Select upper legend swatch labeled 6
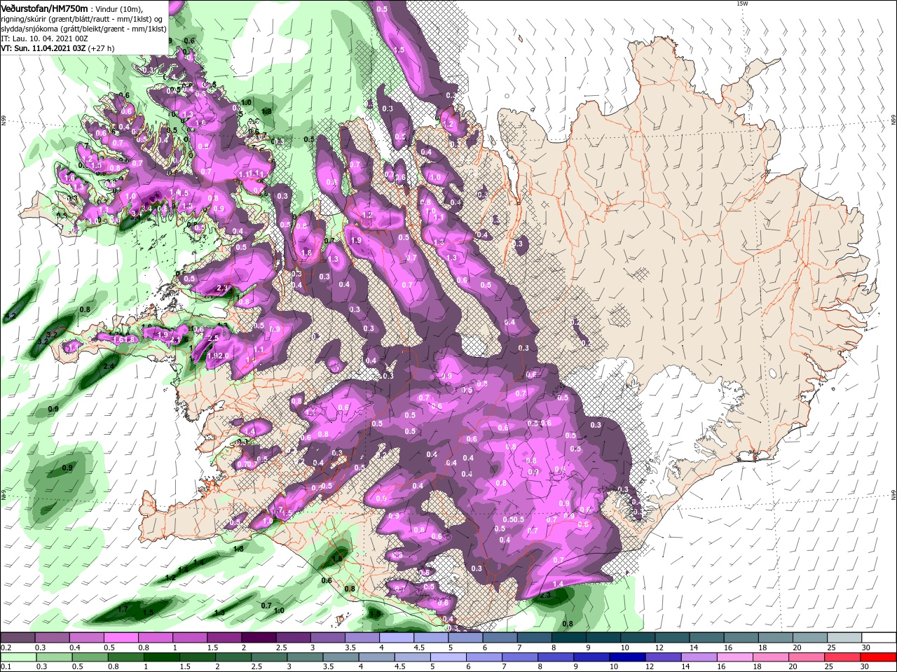Image resolution: width=897 pixels, height=672 pixels. (500, 638)
